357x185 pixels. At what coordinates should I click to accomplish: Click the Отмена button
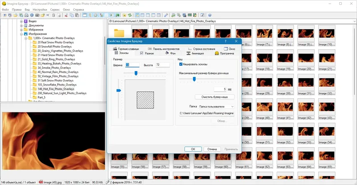coord(212,149)
